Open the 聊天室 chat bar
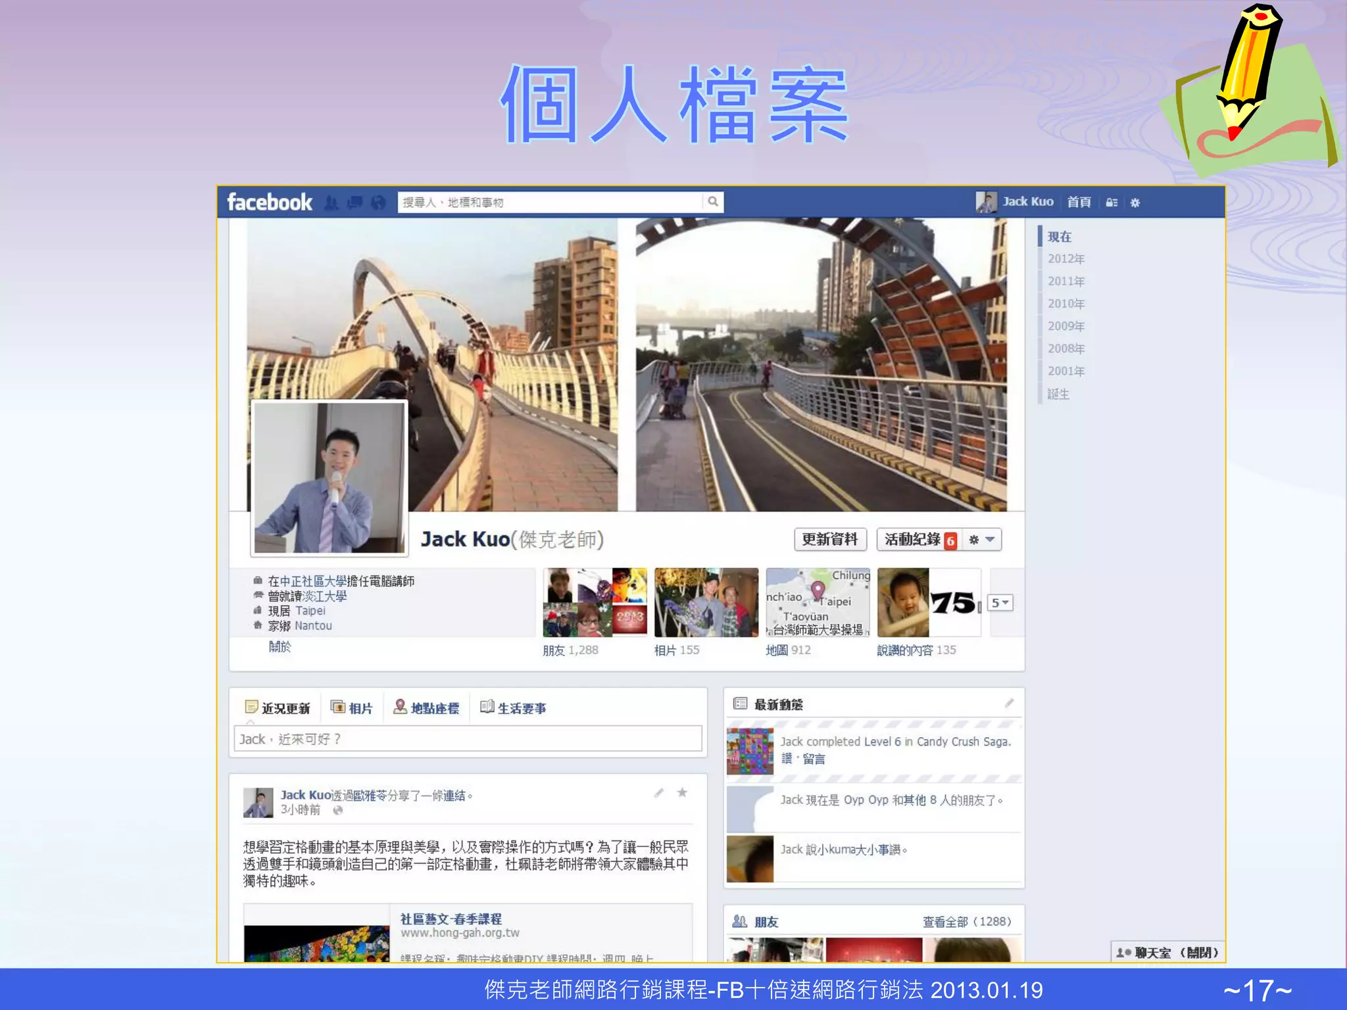 1167,953
